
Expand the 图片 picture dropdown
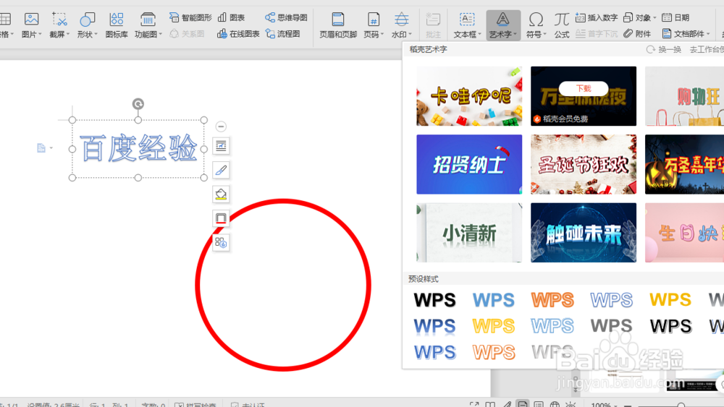(x=40, y=34)
